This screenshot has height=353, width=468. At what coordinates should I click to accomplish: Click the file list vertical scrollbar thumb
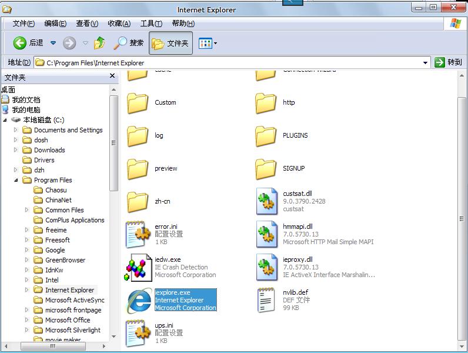point(462,219)
